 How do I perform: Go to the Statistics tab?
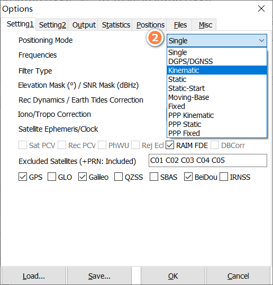pos(116,25)
